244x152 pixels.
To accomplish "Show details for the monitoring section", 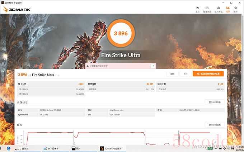I will (x=215, y=125).
